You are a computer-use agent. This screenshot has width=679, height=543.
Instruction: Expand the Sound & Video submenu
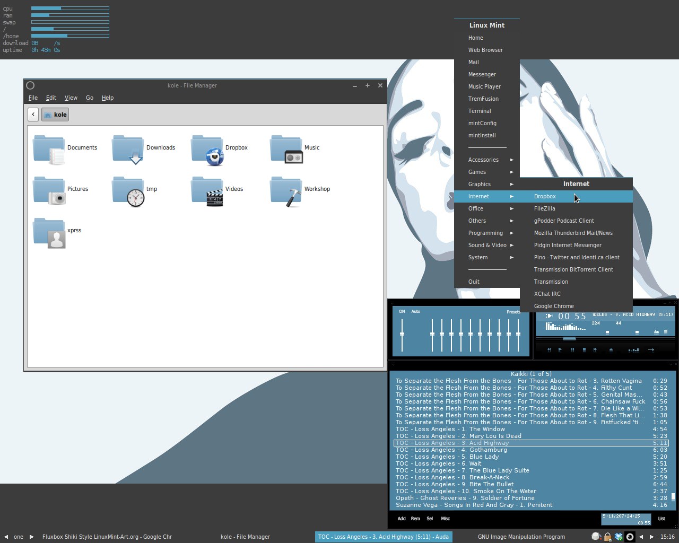tap(487, 245)
